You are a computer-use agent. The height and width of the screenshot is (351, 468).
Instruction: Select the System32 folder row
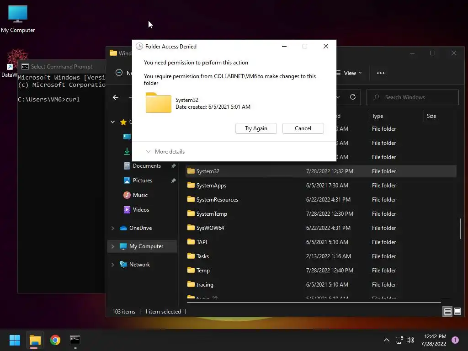click(321, 171)
